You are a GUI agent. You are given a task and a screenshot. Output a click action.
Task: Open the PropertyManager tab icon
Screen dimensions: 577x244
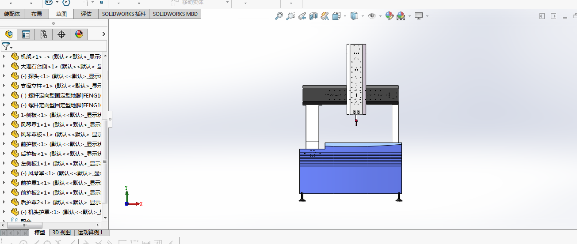pos(26,34)
